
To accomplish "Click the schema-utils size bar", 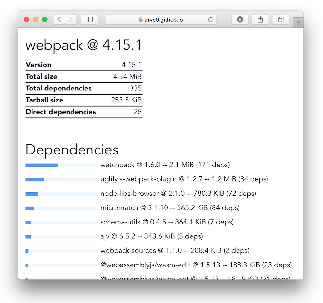I will [x=62, y=222].
